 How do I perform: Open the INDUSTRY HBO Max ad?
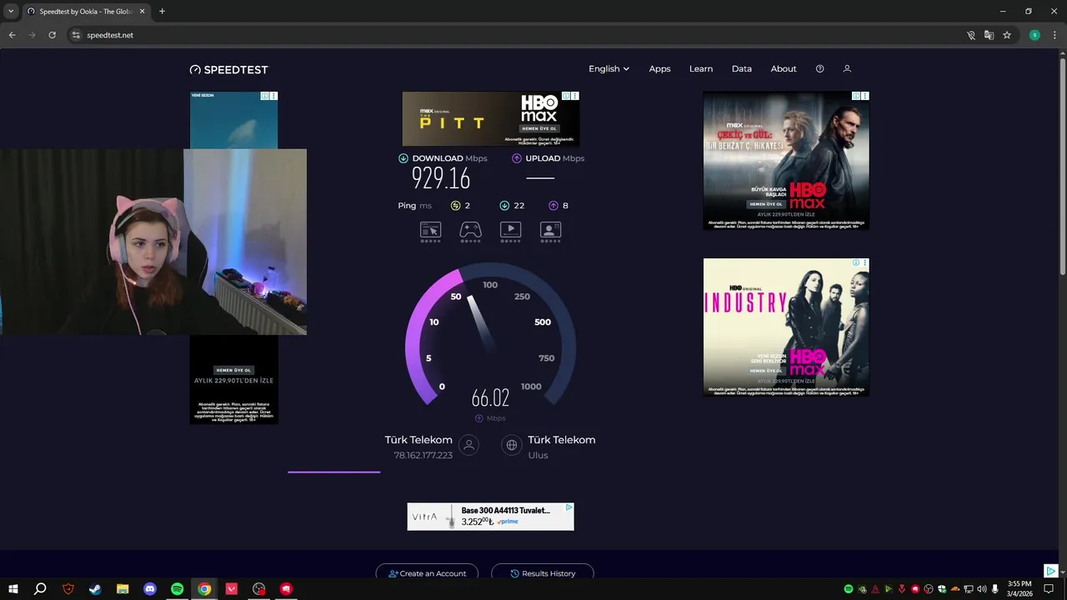[786, 327]
